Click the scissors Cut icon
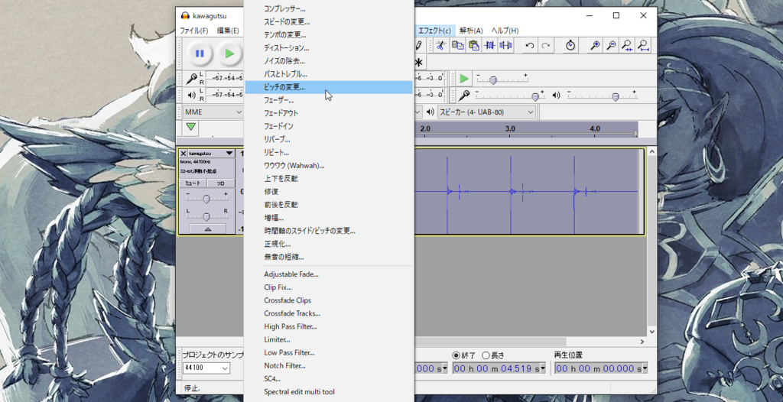 (x=440, y=45)
